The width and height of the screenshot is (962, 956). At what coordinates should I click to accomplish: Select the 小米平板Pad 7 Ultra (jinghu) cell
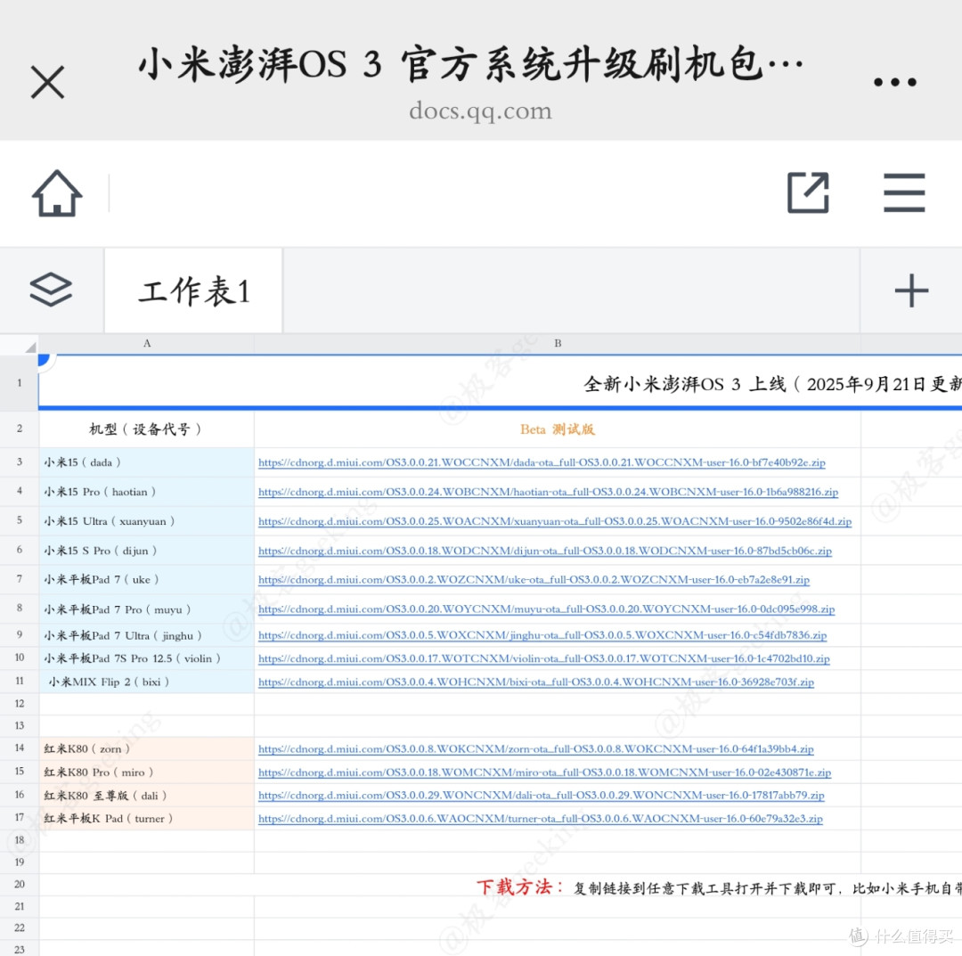pos(146,635)
